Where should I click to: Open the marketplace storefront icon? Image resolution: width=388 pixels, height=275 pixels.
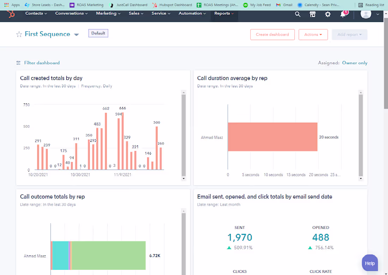point(313,14)
